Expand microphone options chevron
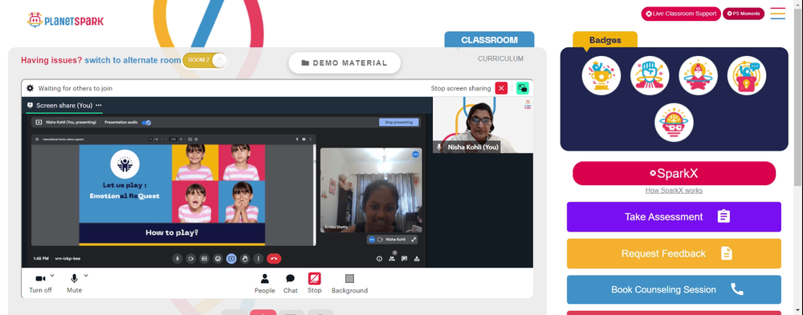The width and height of the screenshot is (803, 315). pos(86,276)
